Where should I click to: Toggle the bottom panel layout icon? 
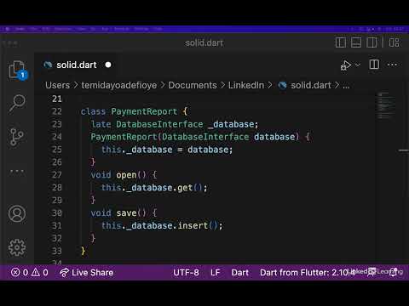[356, 42]
